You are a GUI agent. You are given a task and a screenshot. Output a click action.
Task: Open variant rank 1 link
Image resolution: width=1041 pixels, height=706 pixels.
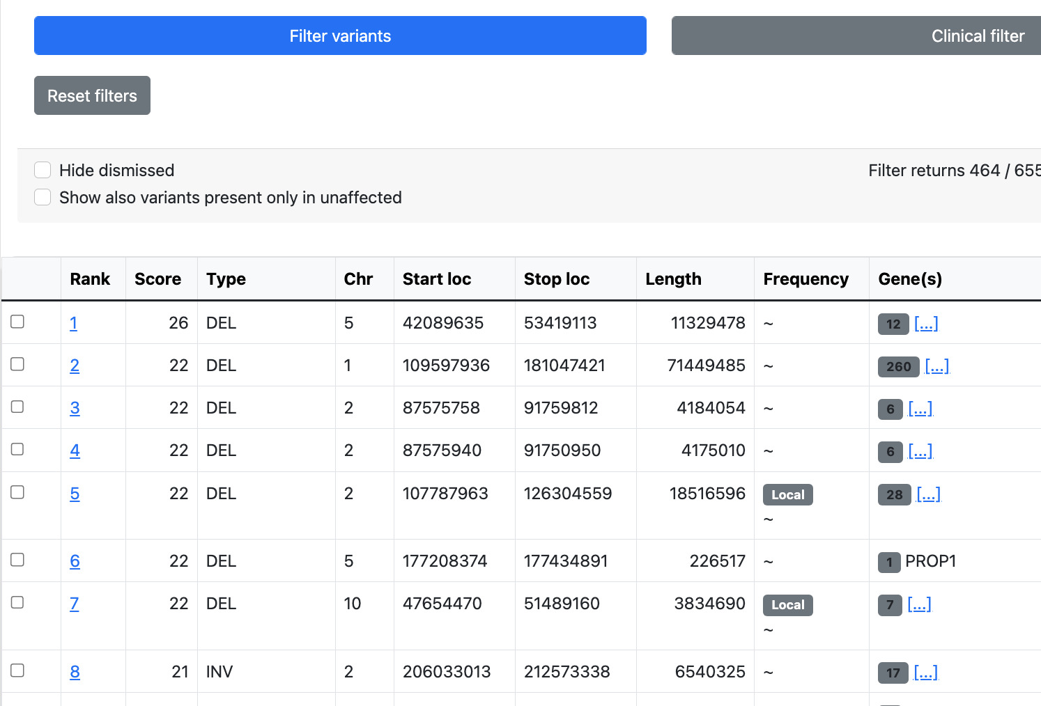pyautogui.click(x=73, y=323)
